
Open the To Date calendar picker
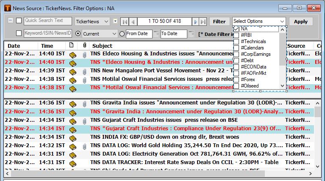(191, 34)
